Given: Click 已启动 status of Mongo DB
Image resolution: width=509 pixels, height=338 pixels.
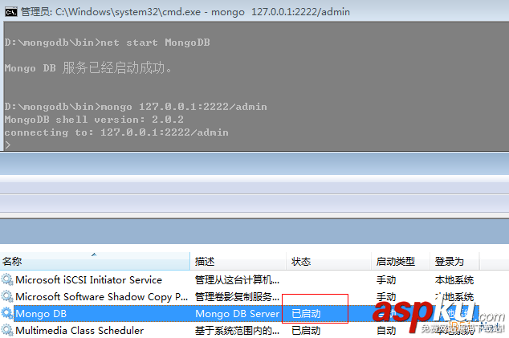Looking at the screenshot, I should coord(306,313).
